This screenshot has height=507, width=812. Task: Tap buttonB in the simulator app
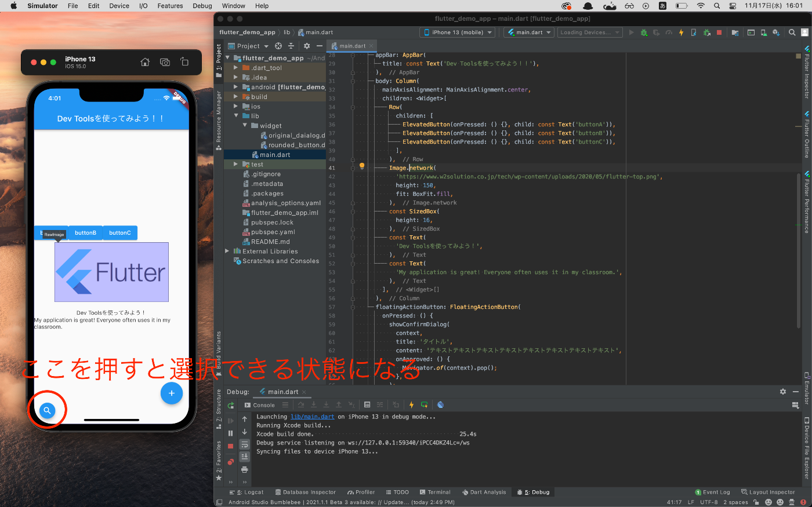[x=85, y=233]
